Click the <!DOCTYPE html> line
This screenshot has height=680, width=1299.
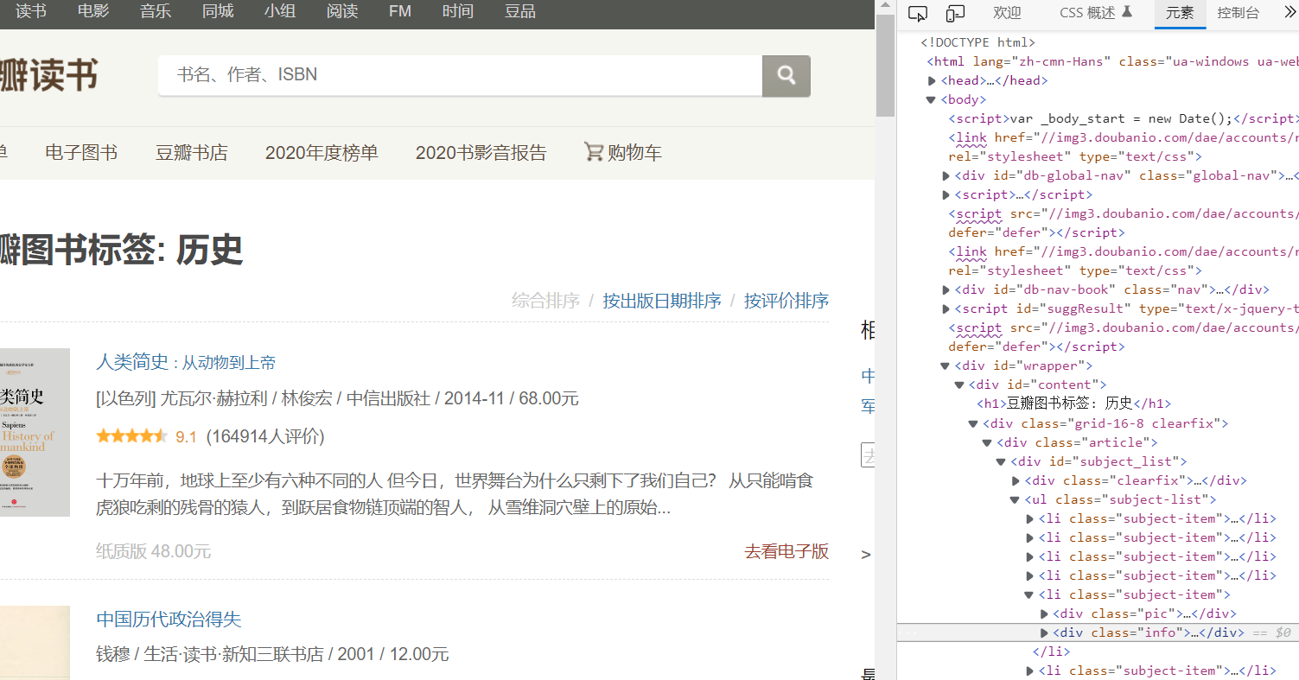[x=977, y=42]
